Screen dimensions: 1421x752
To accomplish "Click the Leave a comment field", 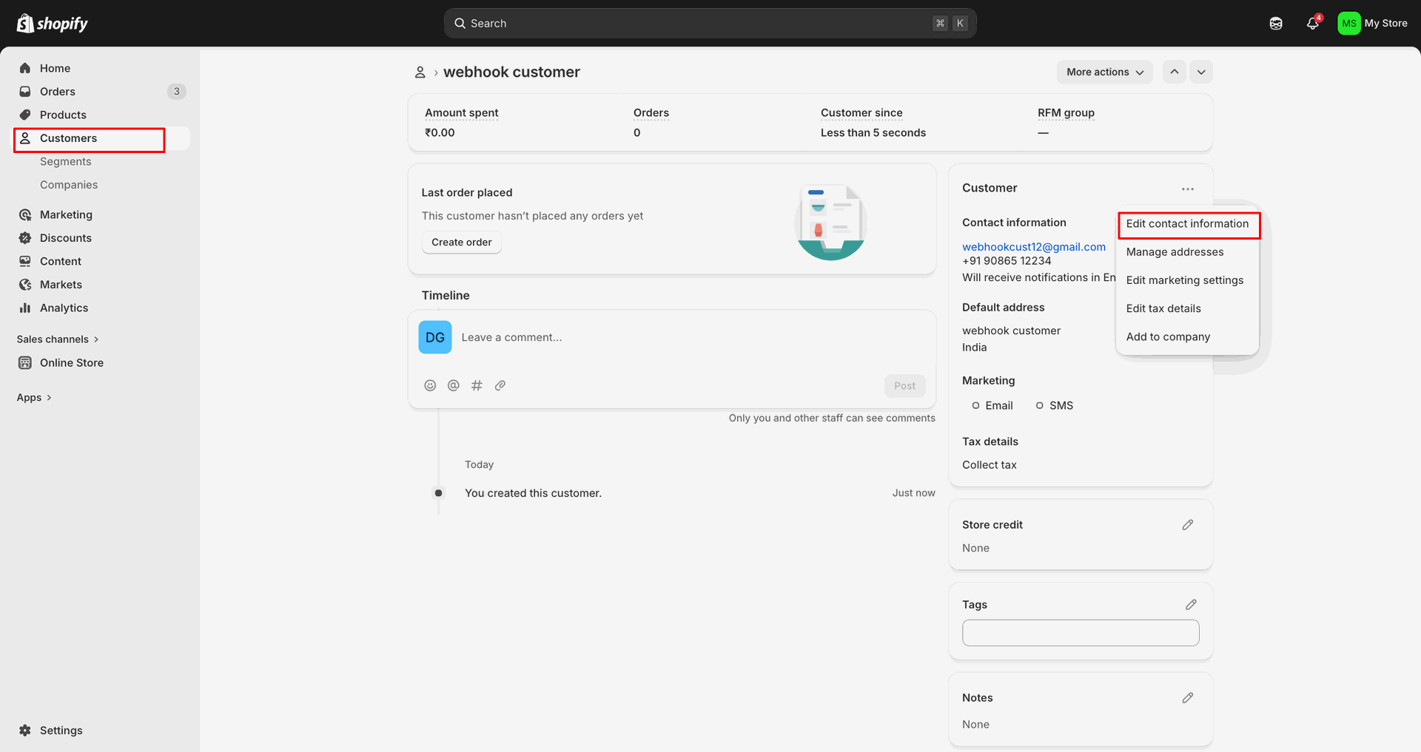I will tap(693, 337).
